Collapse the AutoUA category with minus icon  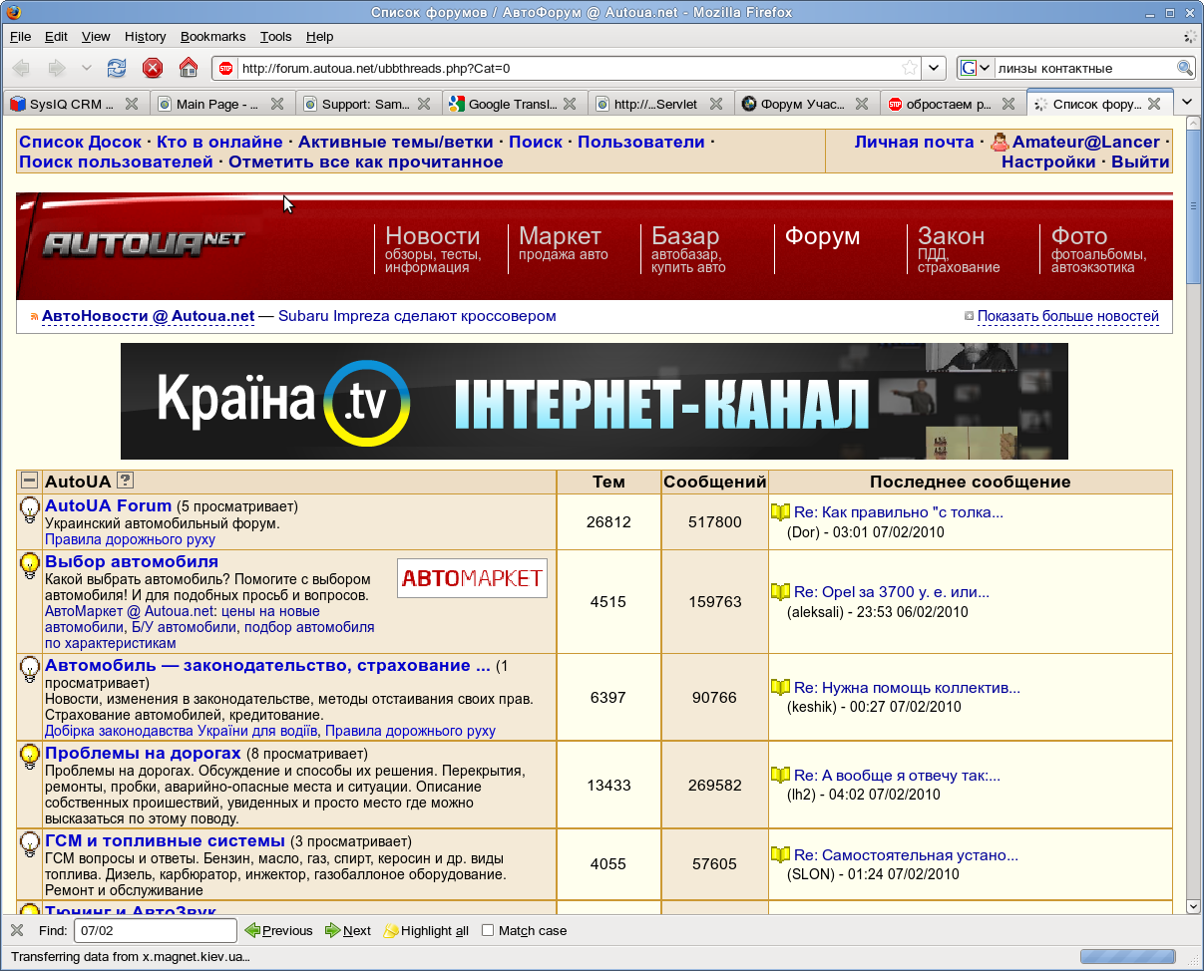point(30,481)
